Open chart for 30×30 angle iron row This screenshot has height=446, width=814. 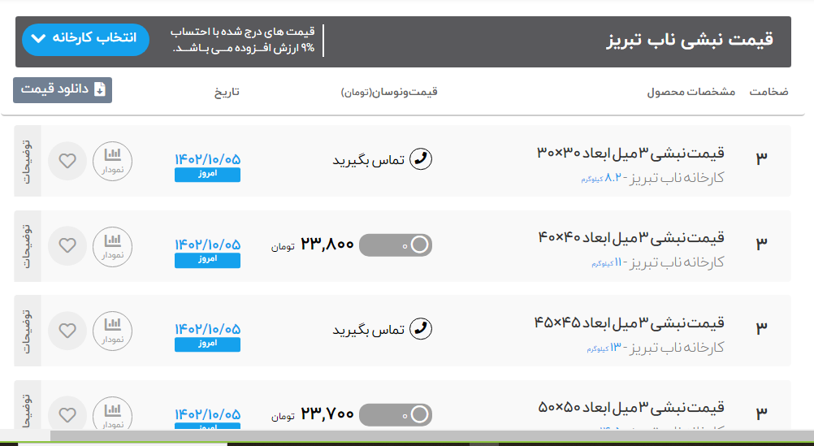pyautogui.click(x=113, y=160)
